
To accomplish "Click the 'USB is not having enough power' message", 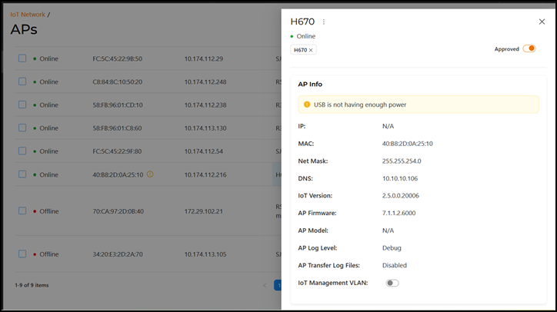I will click(360, 105).
